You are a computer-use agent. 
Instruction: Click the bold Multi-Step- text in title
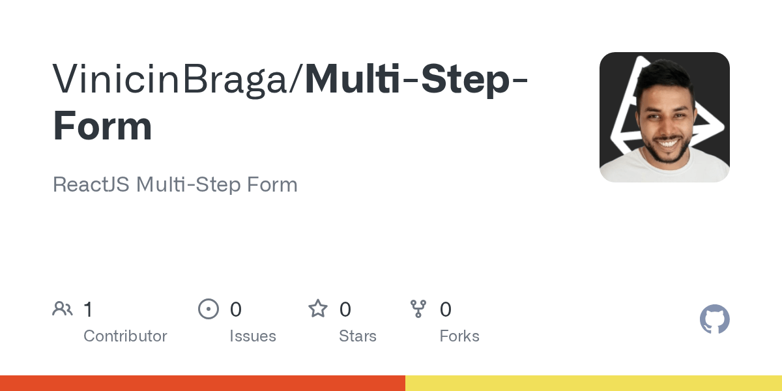416,78
